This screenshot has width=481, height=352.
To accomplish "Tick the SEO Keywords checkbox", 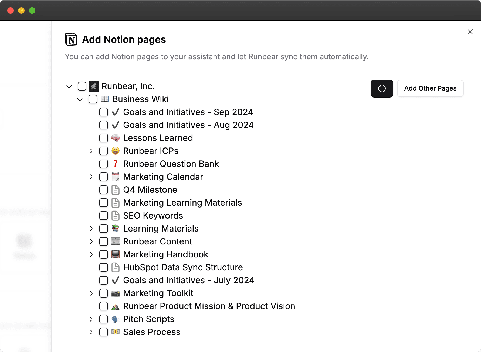I will point(104,216).
